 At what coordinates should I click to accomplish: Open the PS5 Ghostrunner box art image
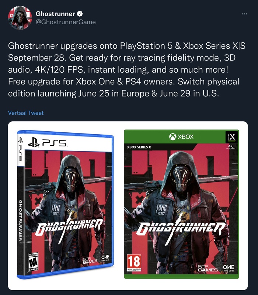click(65, 205)
